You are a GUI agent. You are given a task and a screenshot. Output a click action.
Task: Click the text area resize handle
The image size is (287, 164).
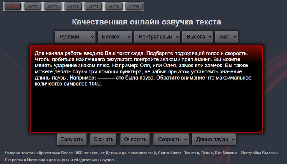[x=261, y=130]
